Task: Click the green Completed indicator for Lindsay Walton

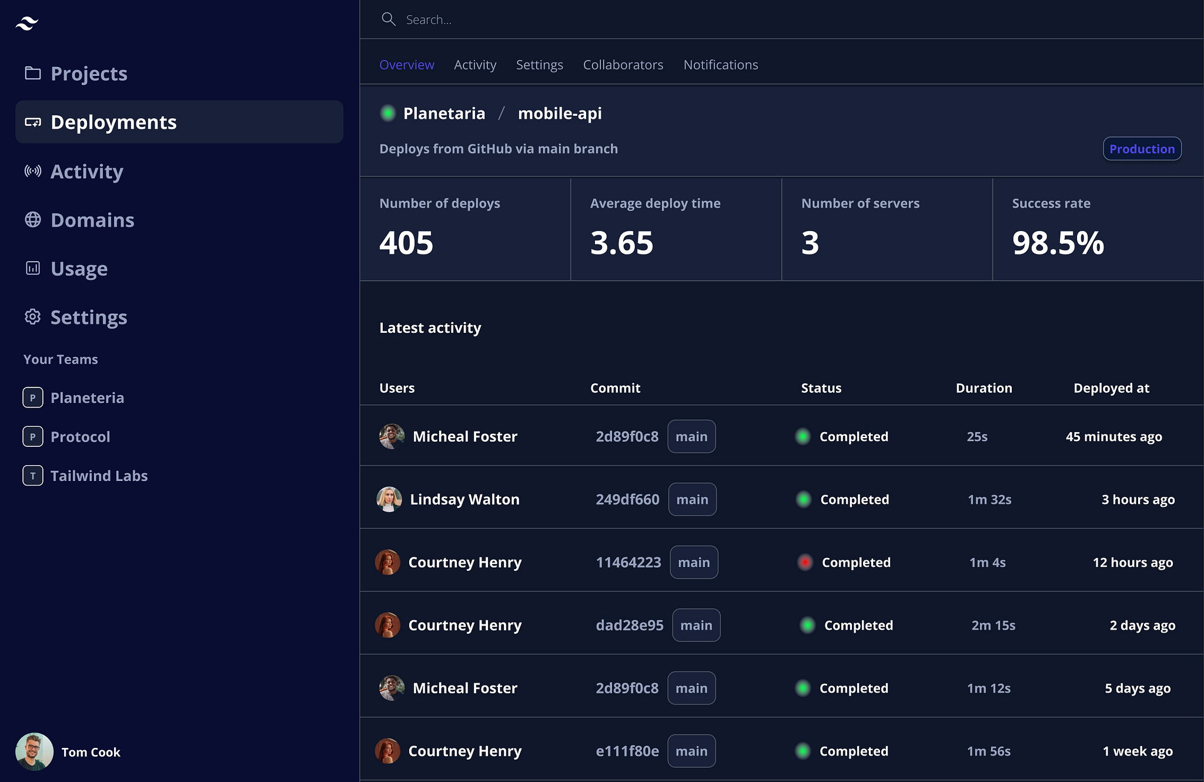Action: (803, 499)
